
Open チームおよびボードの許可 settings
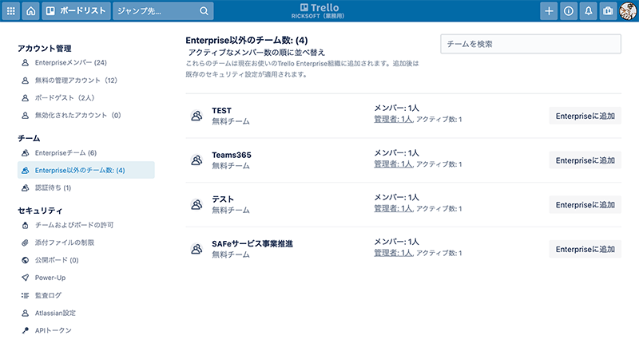74,225
